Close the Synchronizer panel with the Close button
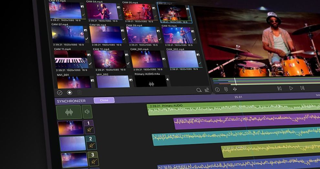Image resolution: width=320 pixels, height=169 pixels. [104, 100]
